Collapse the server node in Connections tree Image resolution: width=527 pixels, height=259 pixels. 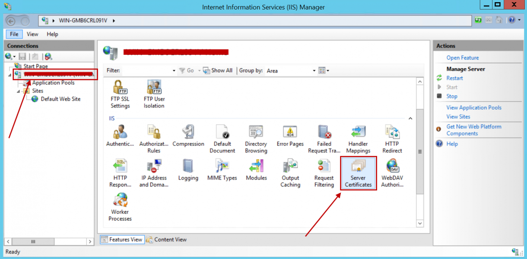[10, 75]
